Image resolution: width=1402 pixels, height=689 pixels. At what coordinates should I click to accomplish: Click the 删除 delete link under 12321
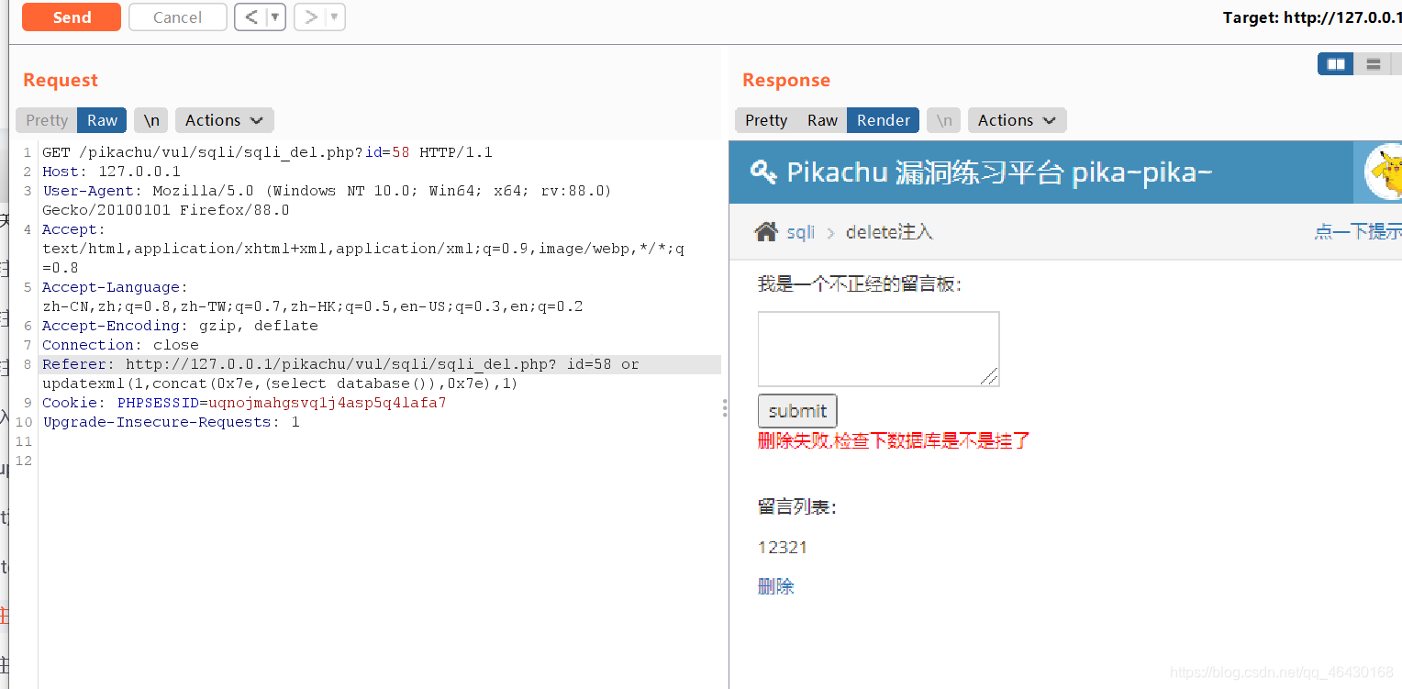[776, 586]
